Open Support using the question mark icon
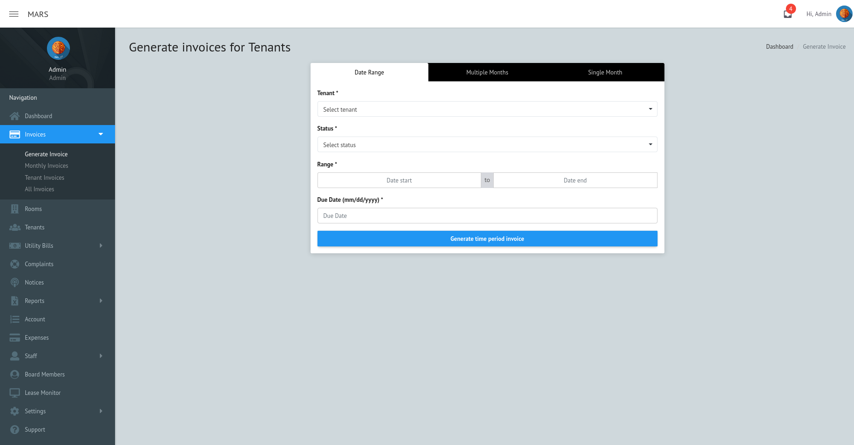This screenshot has width=854, height=445. pyautogui.click(x=14, y=429)
